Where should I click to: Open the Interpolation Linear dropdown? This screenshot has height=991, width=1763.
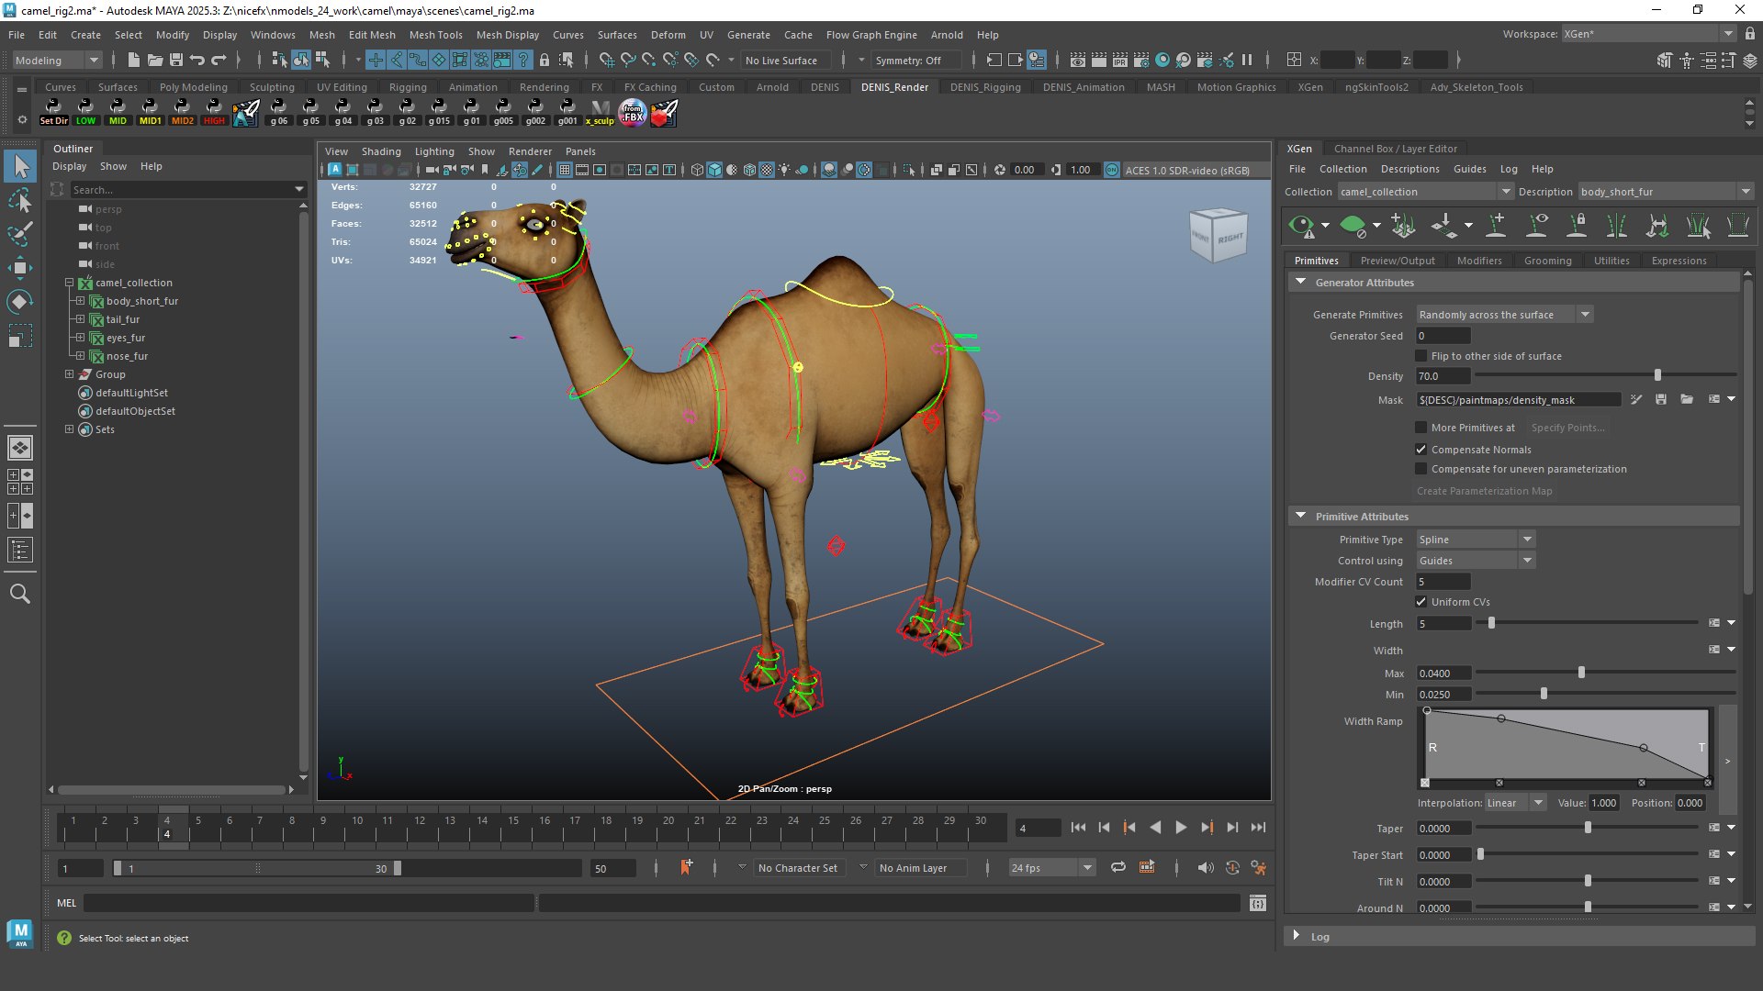1515,803
